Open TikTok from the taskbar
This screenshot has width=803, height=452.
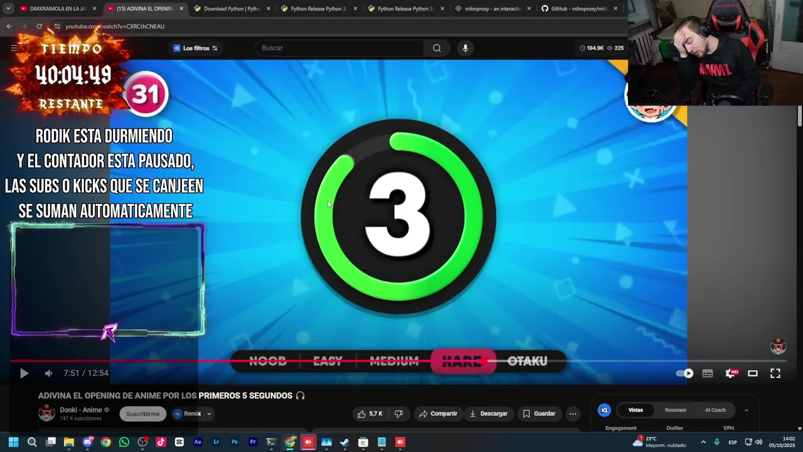click(161, 442)
